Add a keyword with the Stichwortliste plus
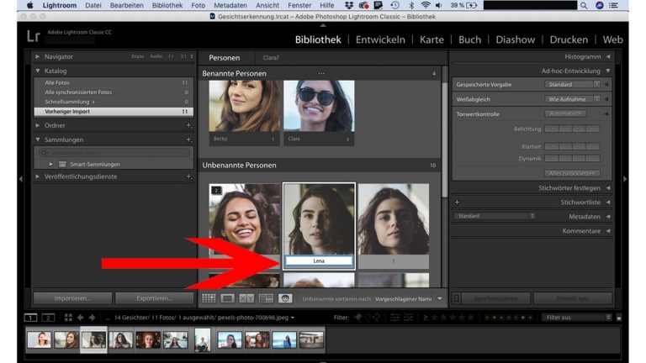646x363 pixels. [x=457, y=202]
